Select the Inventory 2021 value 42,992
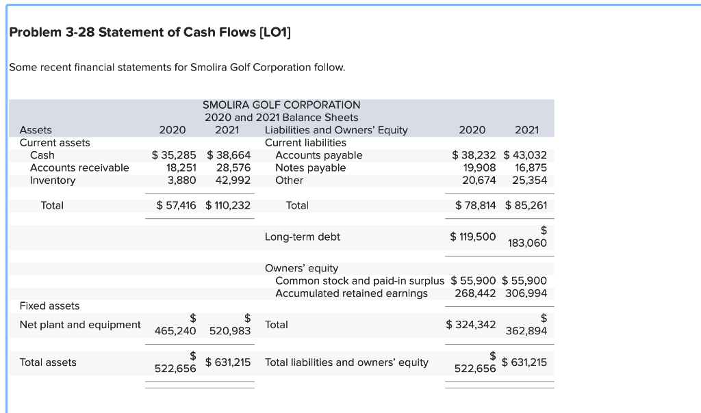Screen dimensions: 701x413 (233, 180)
